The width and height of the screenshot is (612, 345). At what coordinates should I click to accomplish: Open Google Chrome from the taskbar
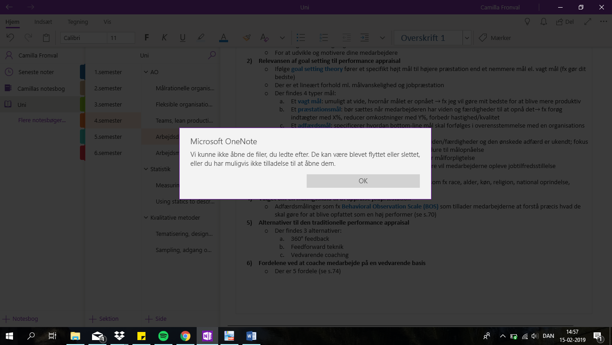185,336
